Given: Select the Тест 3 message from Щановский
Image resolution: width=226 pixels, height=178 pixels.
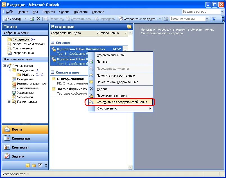Looking at the screenshot, I should pyautogui.click(x=87, y=51).
